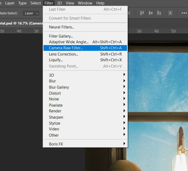Select Adaptive Wide Angle filter

click(x=85, y=42)
